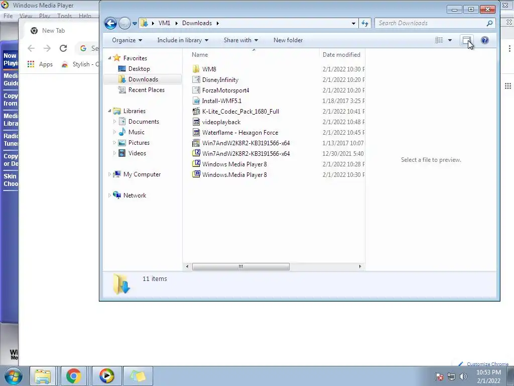Click the blue Help icon in Explorer
The width and height of the screenshot is (514, 386).
[485, 40]
